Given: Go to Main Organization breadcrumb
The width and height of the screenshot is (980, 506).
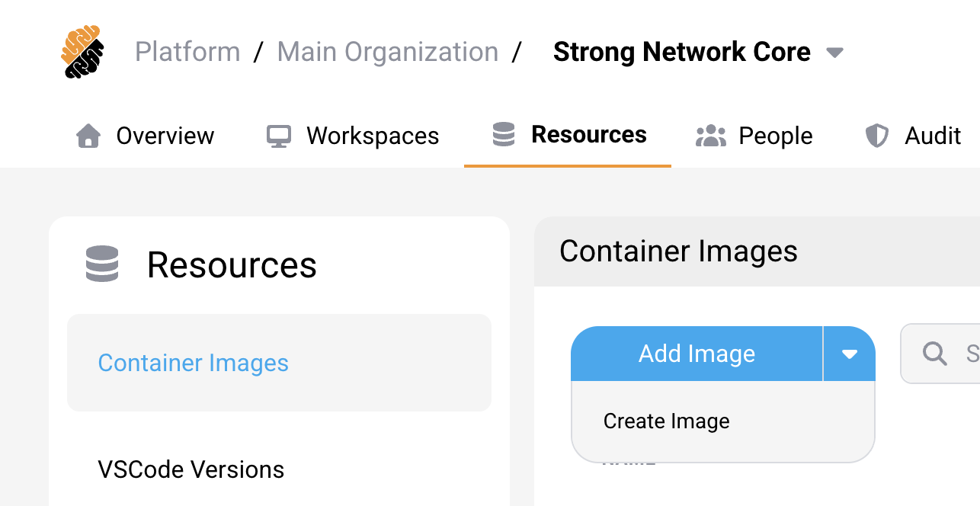Looking at the screenshot, I should 388,52.
